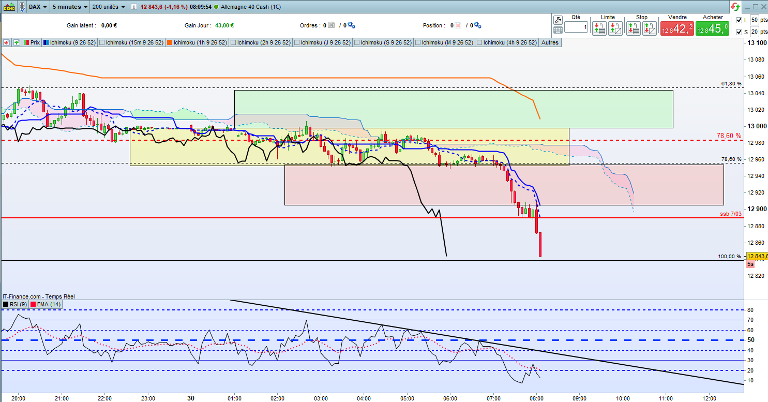
Task: Uncheck the S stop checkbox
Action: 739,32
